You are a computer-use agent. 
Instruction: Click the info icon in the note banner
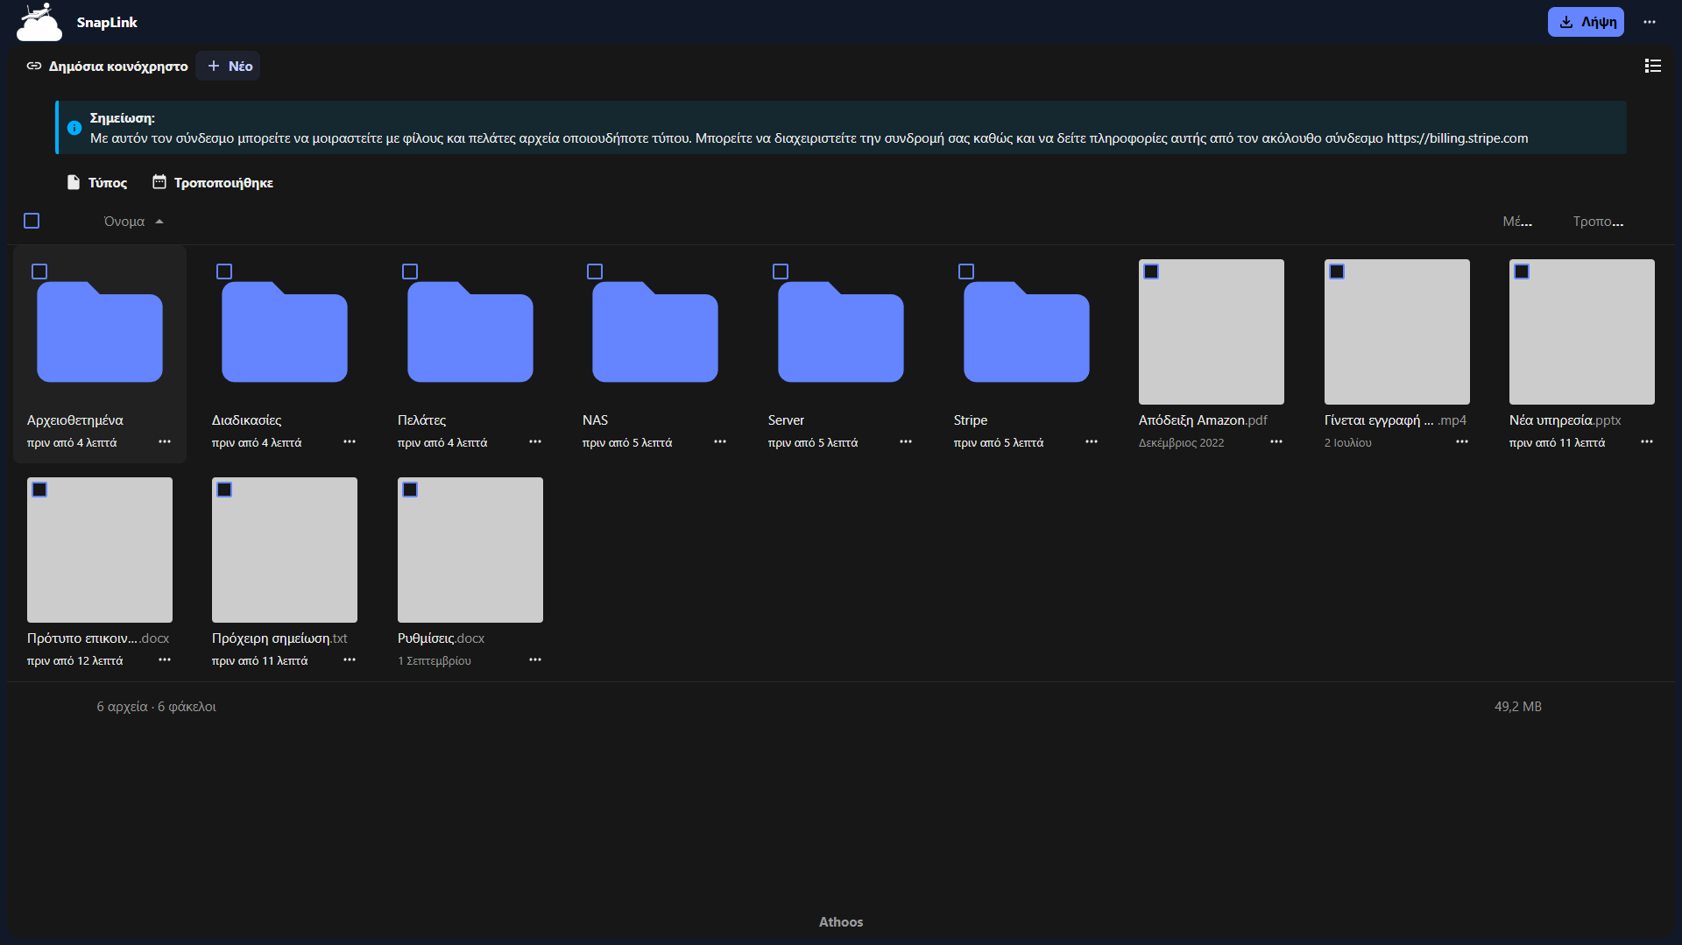tap(74, 127)
